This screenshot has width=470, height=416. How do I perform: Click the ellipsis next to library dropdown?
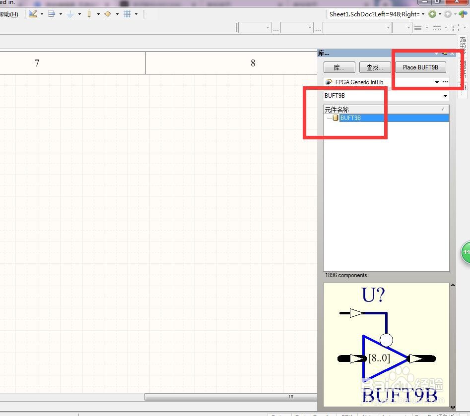coord(445,82)
